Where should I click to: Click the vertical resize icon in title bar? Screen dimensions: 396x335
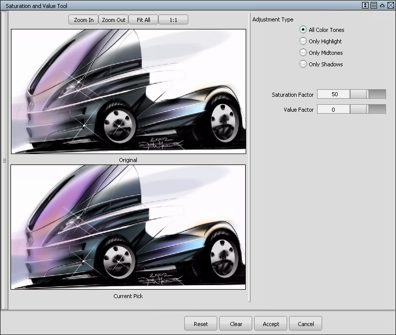[x=365, y=5]
